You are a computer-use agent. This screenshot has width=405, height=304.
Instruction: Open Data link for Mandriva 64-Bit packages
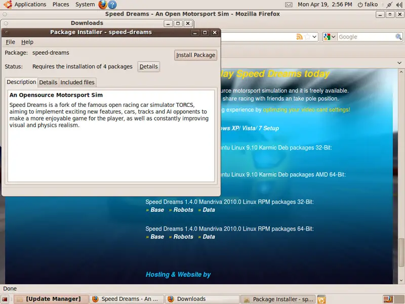209,237
